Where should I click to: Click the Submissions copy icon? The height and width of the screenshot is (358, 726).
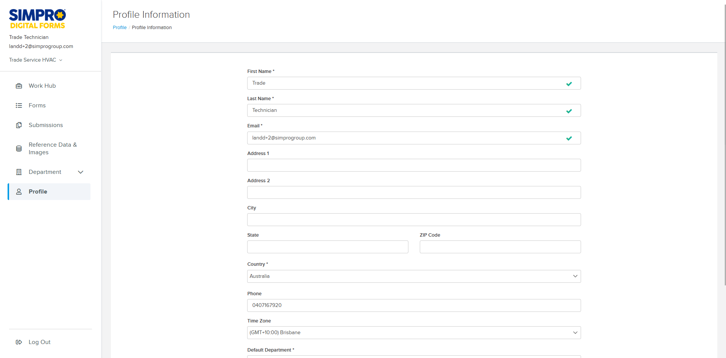click(19, 125)
